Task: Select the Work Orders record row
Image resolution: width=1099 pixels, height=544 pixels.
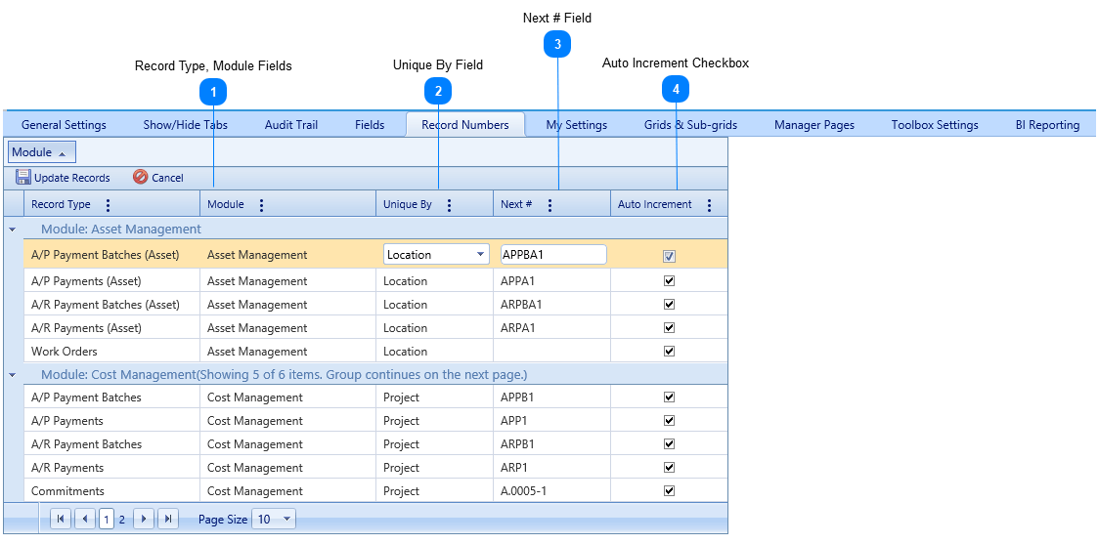Action: click(x=375, y=351)
